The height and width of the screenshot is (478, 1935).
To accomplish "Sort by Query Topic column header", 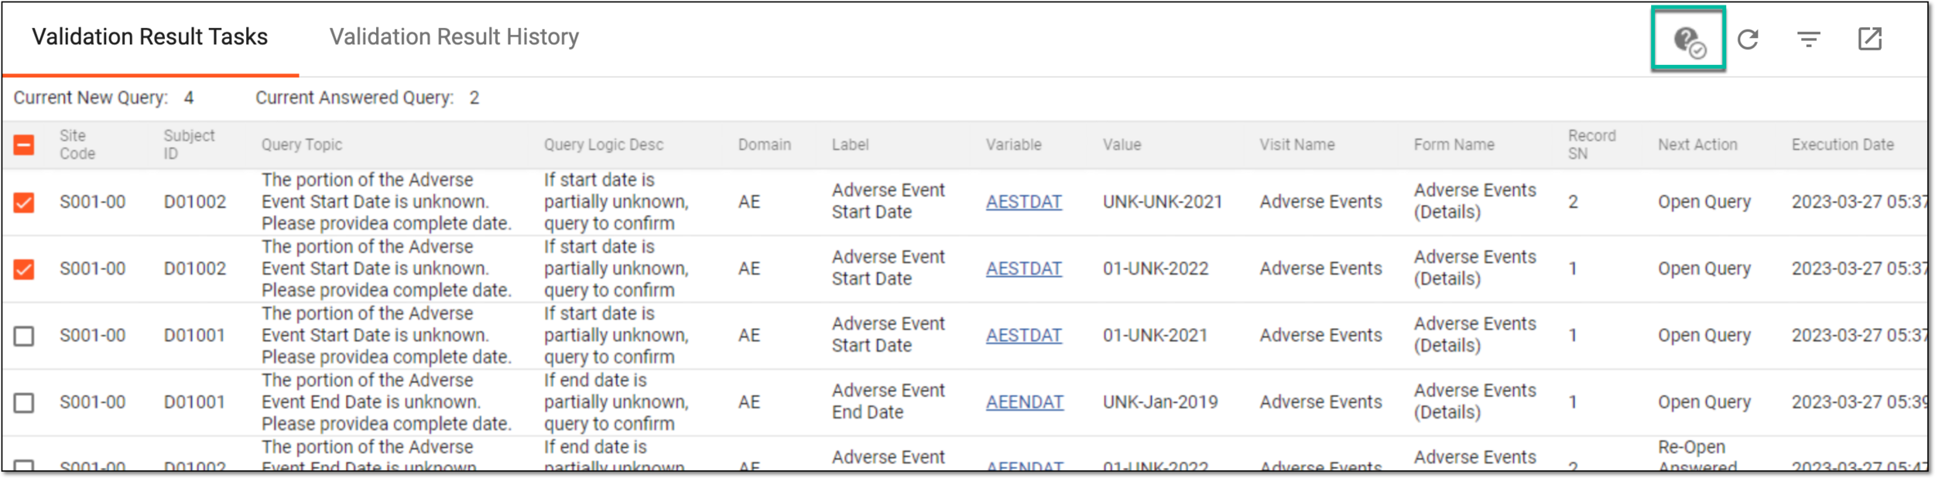I will click(301, 145).
